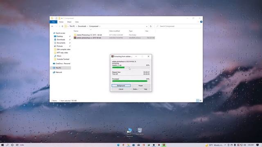Screen dimensions: 262x147
Task: Pause the WinRAR extraction
Action: (x=140, y=85)
